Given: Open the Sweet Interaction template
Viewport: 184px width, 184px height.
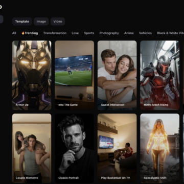Looking at the screenshot, I should tap(117, 75).
